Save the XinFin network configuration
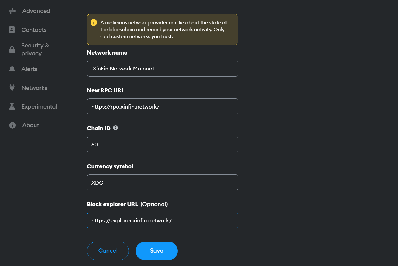This screenshot has height=266, width=398. [156, 250]
